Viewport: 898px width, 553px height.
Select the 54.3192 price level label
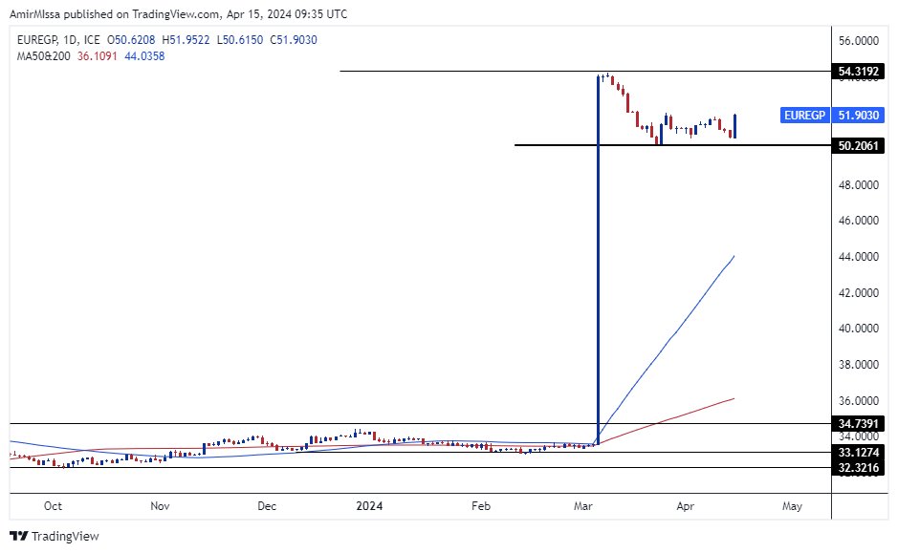click(x=858, y=72)
